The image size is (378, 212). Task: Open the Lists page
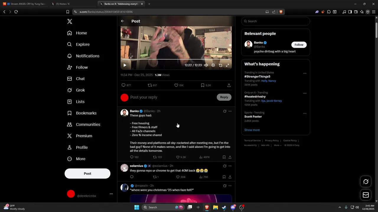[76, 102]
